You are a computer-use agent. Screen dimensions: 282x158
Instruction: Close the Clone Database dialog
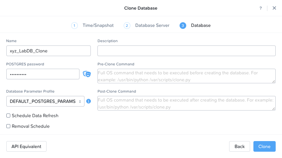pos(274,8)
